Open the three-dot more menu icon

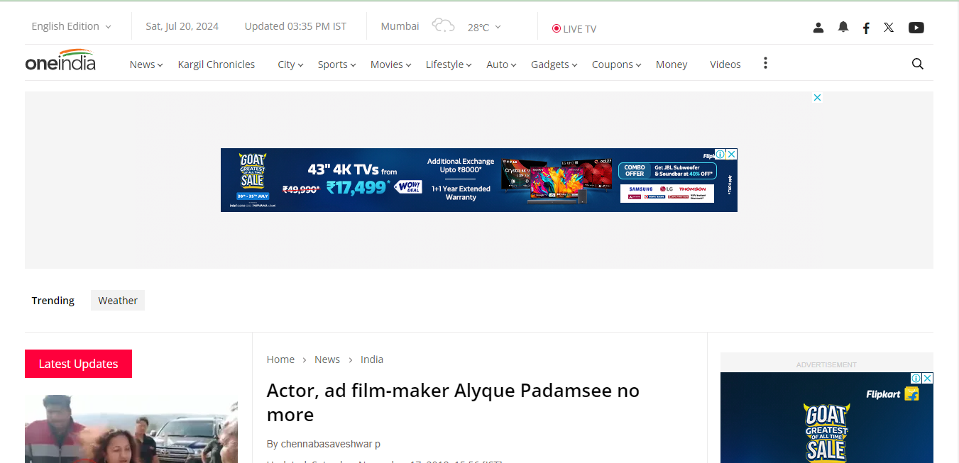click(x=765, y=63)
